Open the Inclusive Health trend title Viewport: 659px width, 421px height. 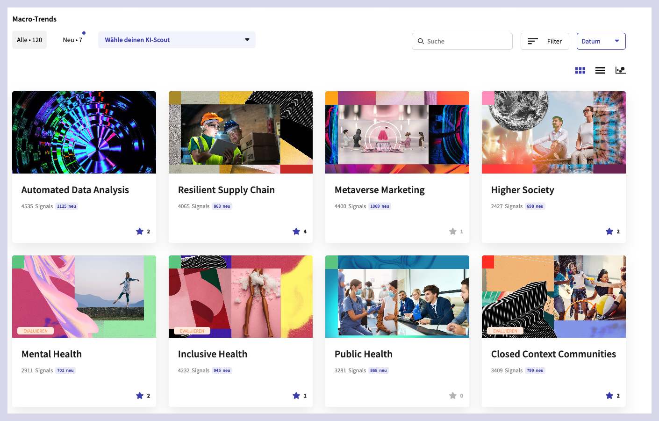[x=213, y=354]
